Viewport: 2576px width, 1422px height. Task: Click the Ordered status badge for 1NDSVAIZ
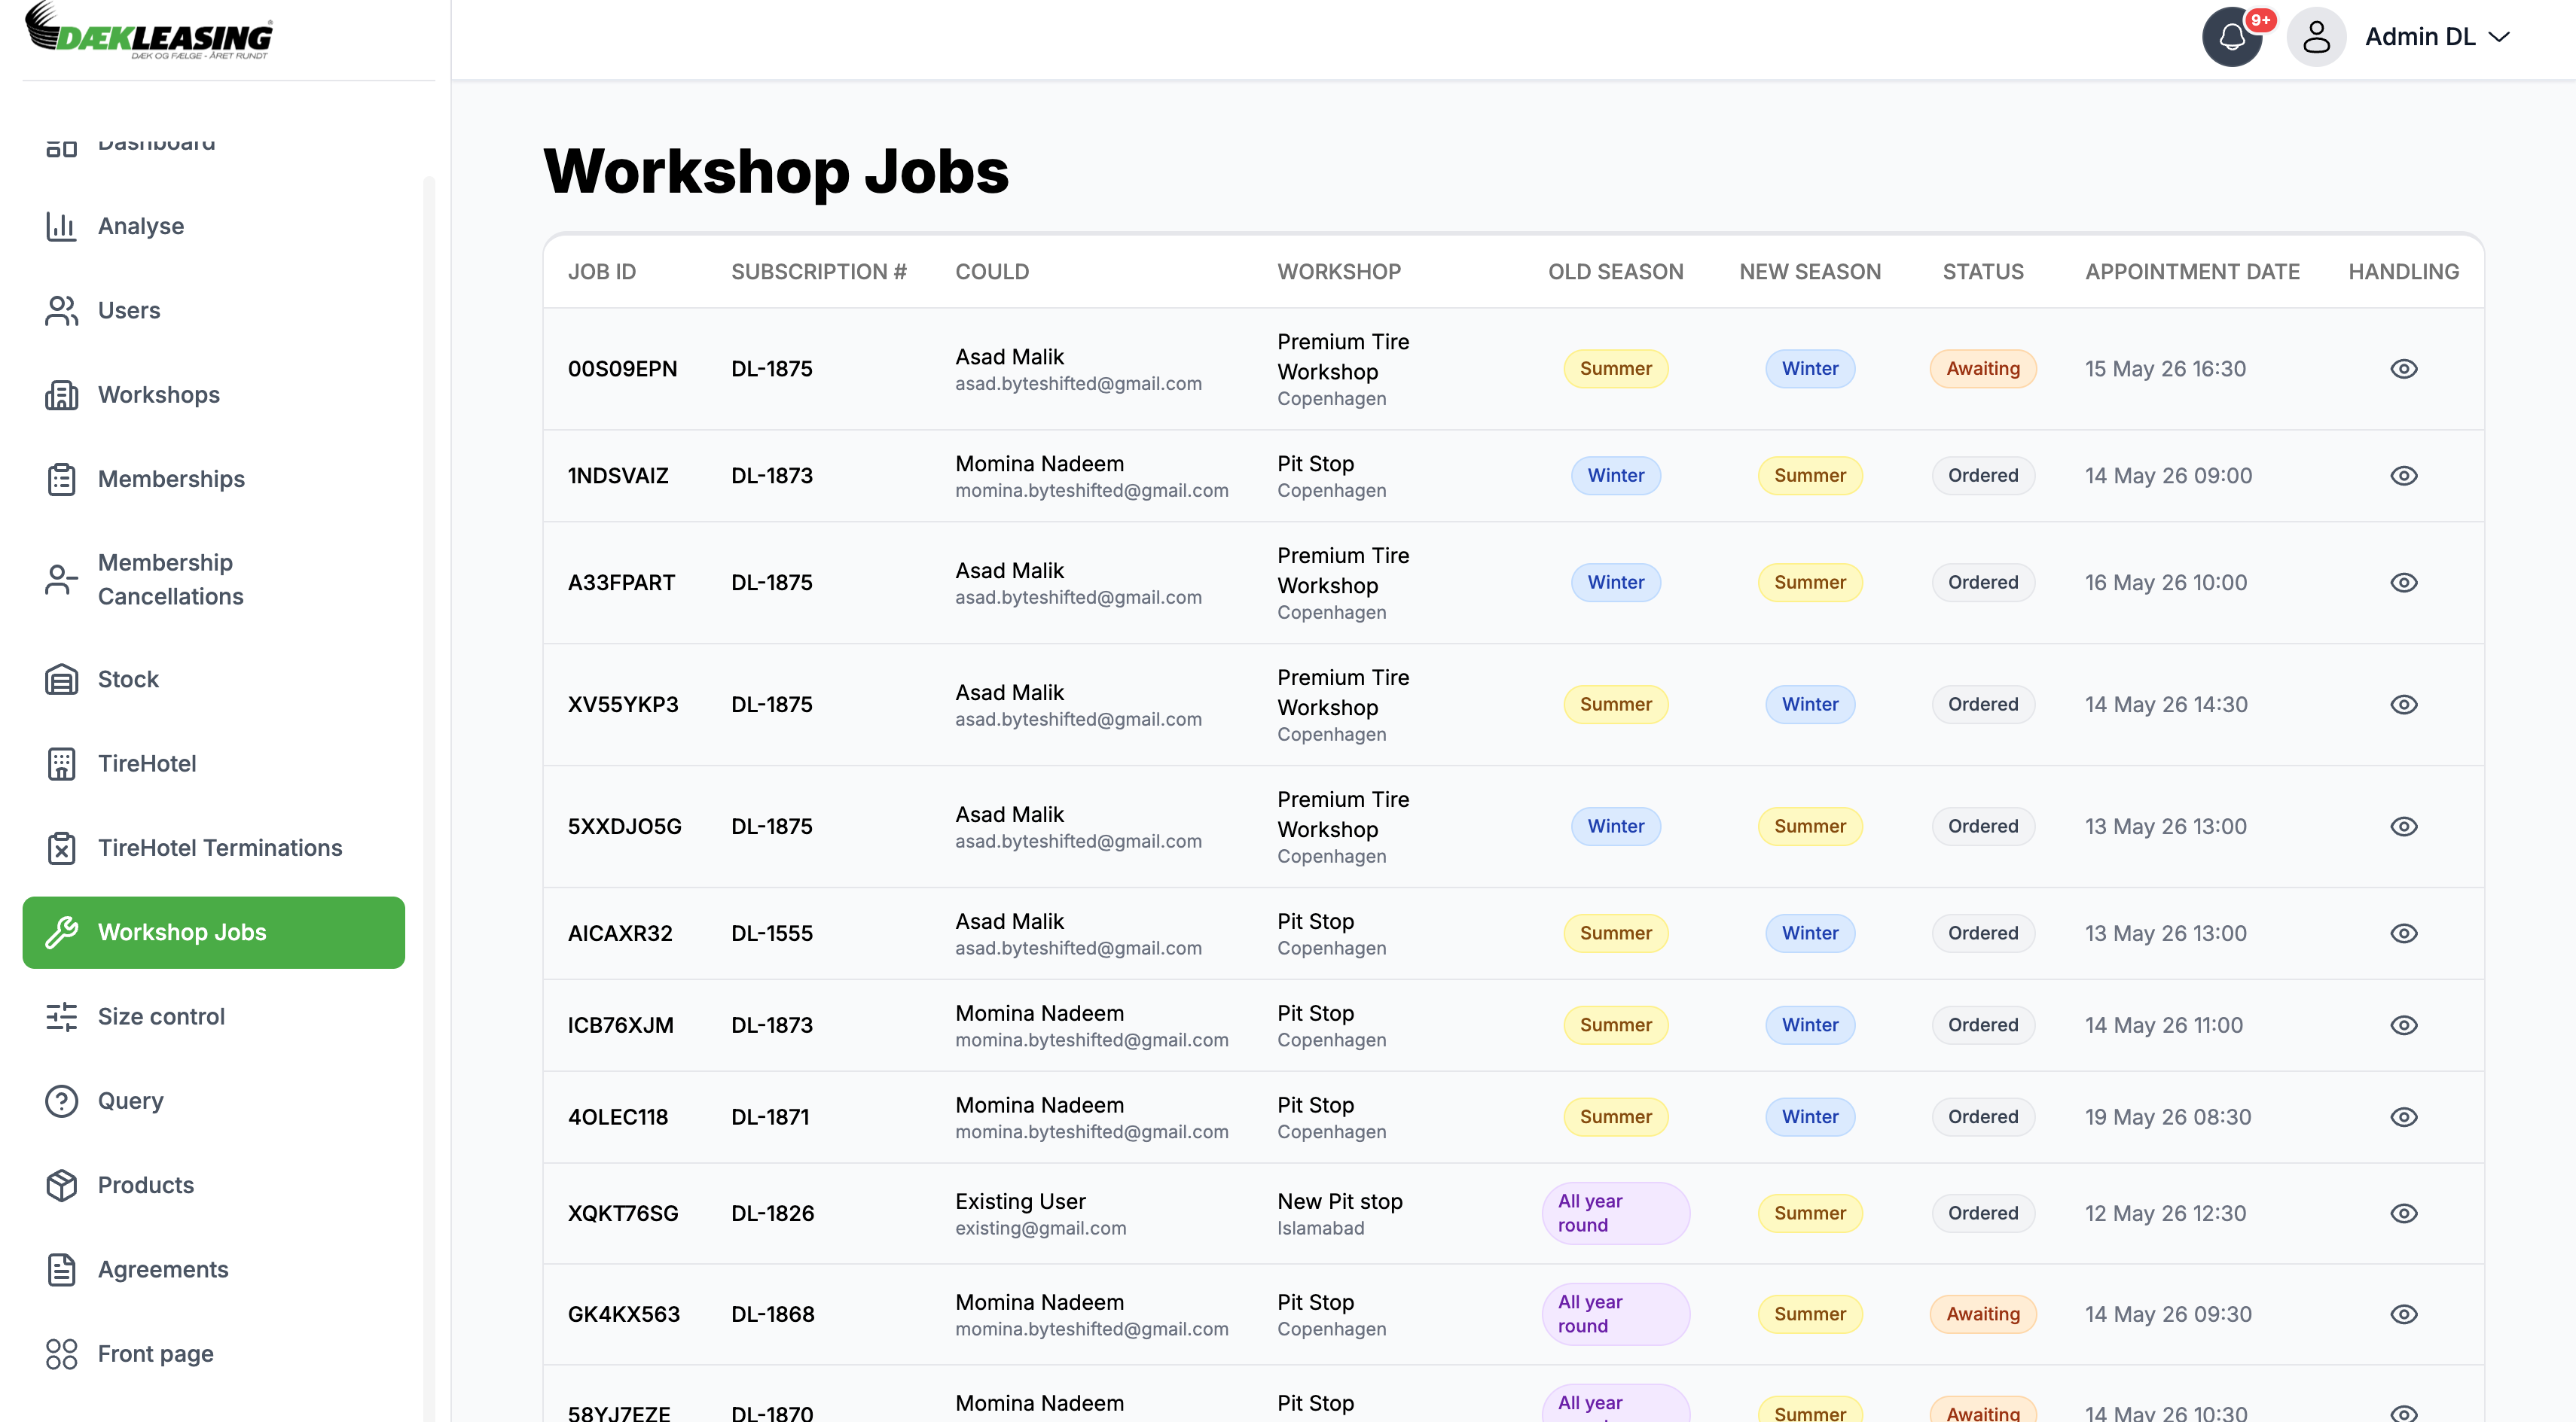pos(1982,476)
